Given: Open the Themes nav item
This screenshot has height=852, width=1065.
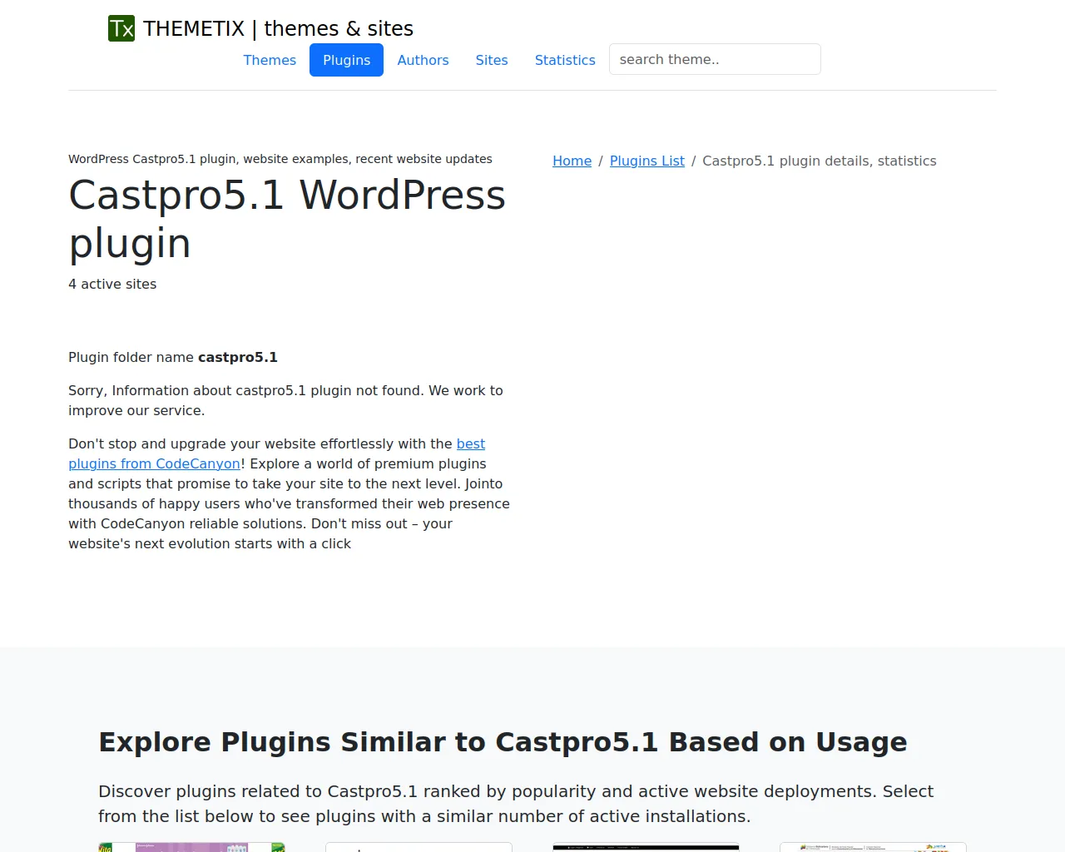Looking at the screenshot, I should pyautogui.click(x=270, y=60).
